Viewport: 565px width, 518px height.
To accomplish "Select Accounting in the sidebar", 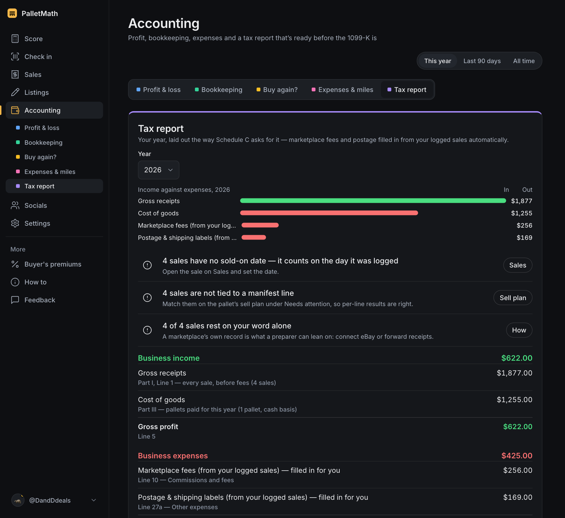I will (x=54, y=110).
